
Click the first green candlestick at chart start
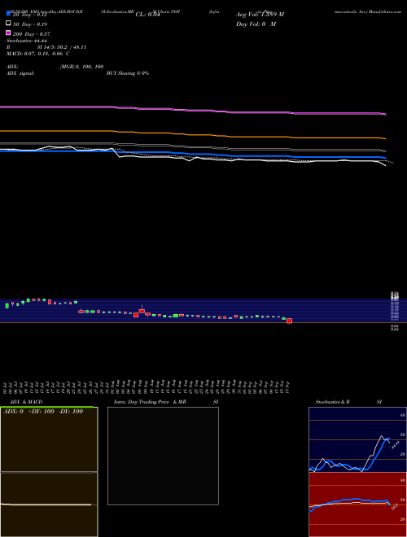pos(7,305)
